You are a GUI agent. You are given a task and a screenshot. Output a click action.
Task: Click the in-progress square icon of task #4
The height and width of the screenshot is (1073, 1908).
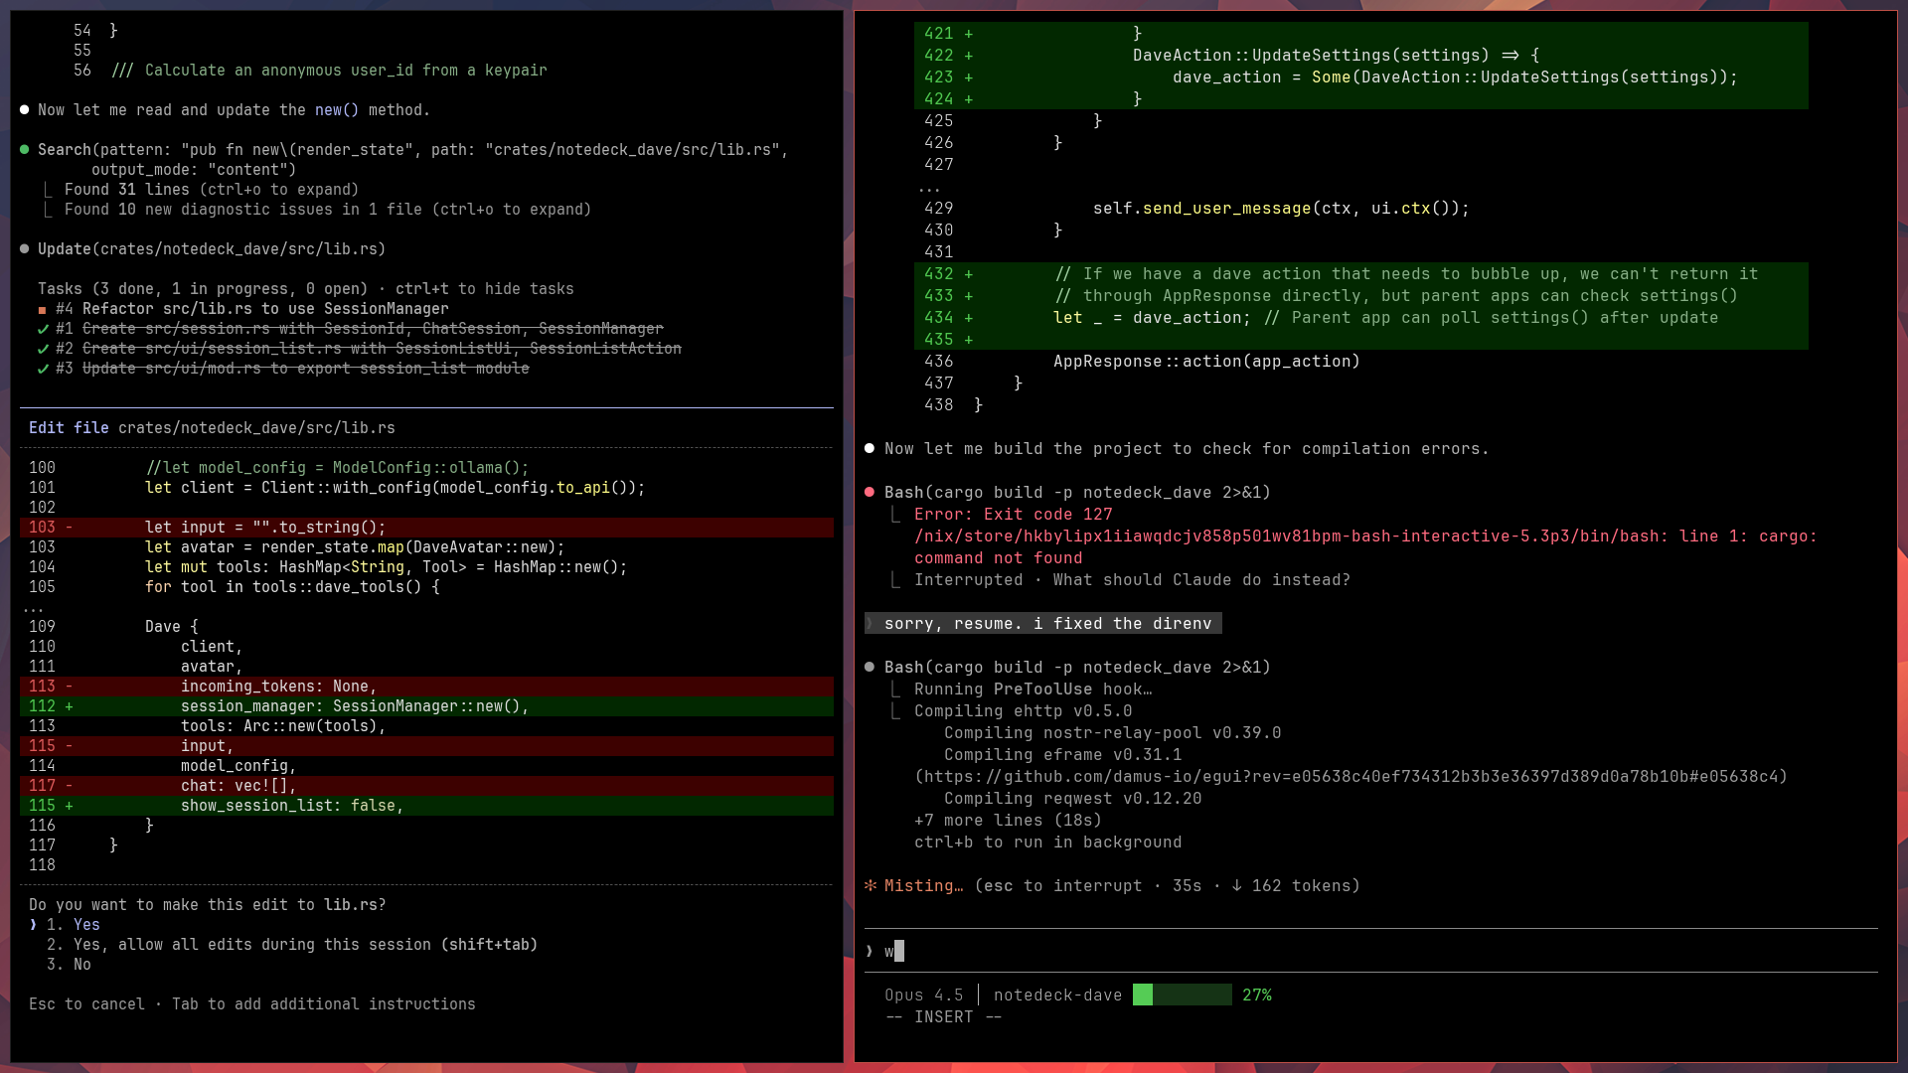(x=42, y=309)
